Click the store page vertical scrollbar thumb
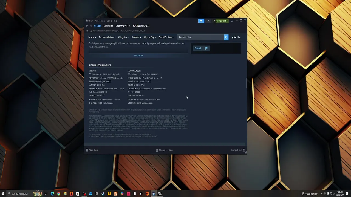This screenshot has width=351, height=197. click(246, 83)
